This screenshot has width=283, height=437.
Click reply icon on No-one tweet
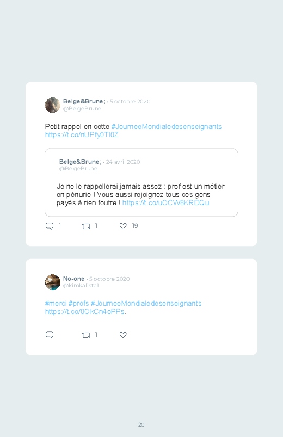point(50,335)
